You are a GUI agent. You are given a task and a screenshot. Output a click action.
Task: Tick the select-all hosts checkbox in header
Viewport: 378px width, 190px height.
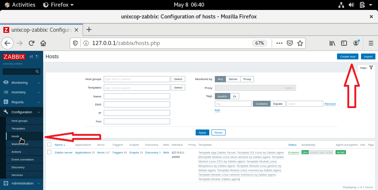[x=49, y=145]
